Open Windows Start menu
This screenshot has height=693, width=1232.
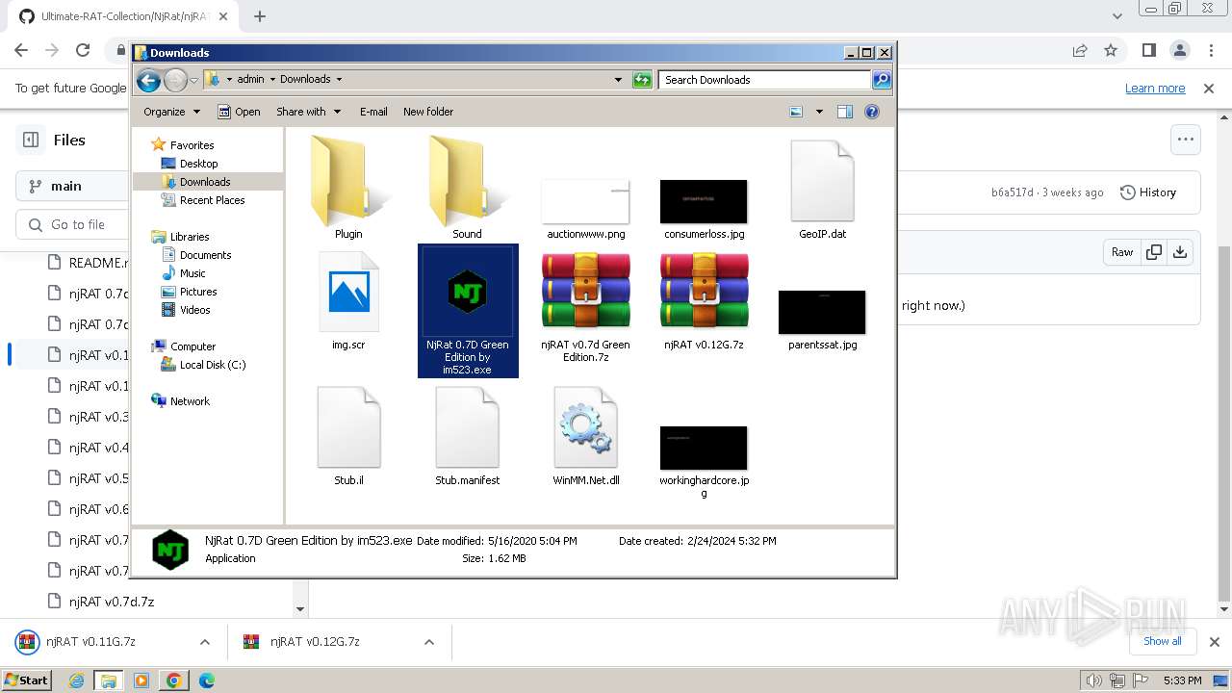pos(26,680)
